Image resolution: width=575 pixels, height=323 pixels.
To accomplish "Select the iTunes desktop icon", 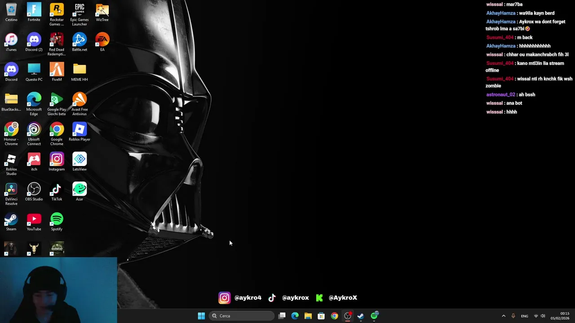I will pos(11,42).
